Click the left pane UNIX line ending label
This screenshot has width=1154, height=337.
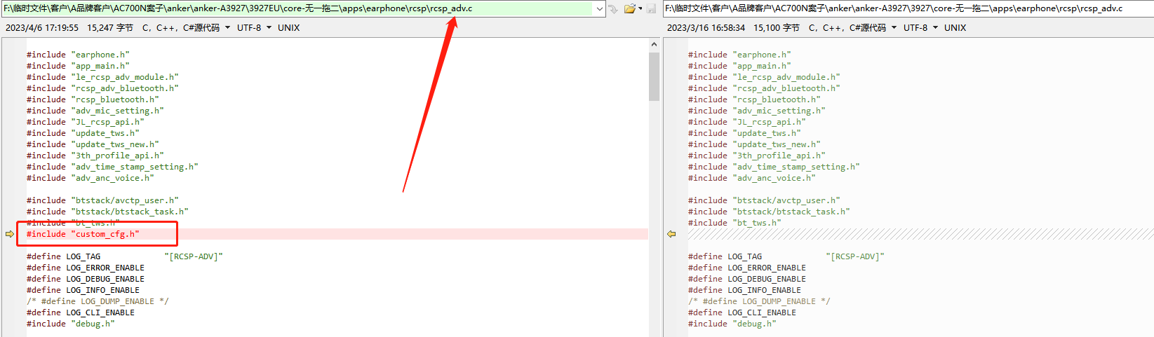[288, 28]
